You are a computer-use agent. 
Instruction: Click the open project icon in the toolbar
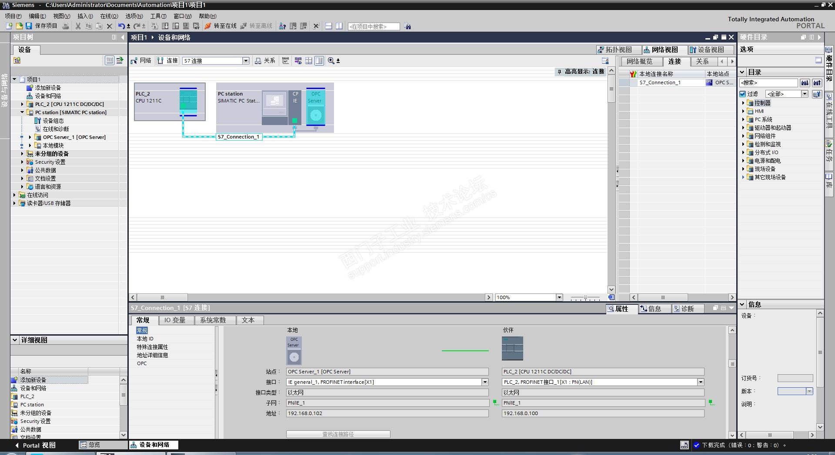[19, 26]
